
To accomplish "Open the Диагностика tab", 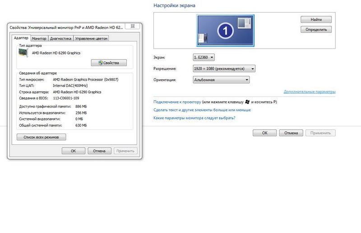I will coord(60,39).
